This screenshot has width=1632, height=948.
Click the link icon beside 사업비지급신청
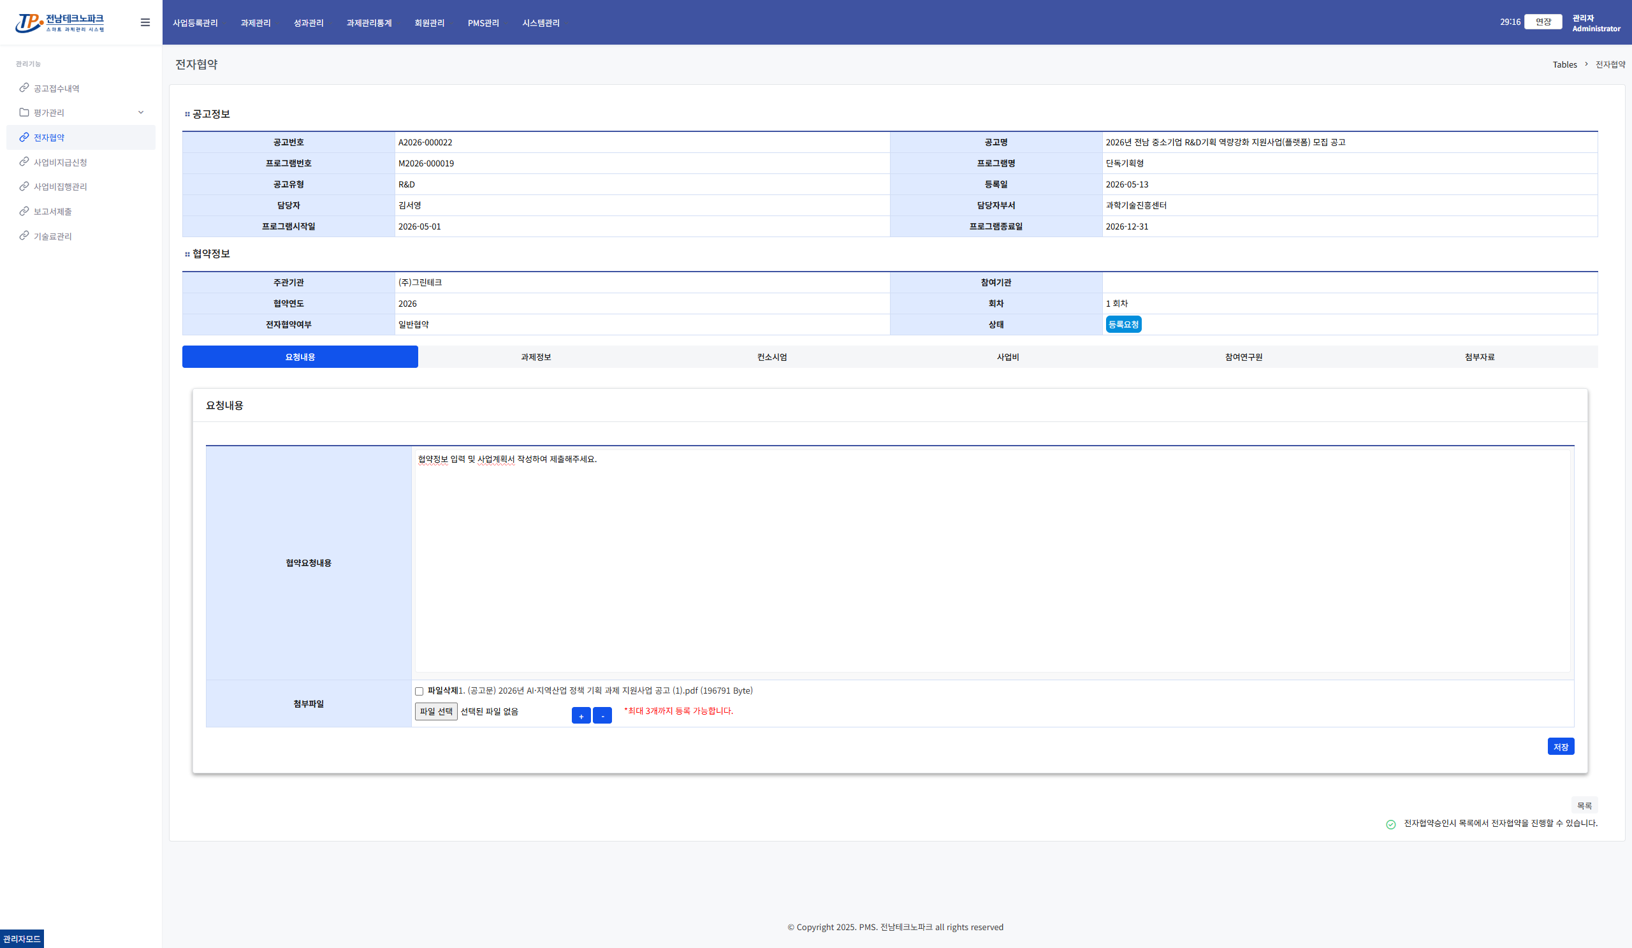[x=24, y=161]
